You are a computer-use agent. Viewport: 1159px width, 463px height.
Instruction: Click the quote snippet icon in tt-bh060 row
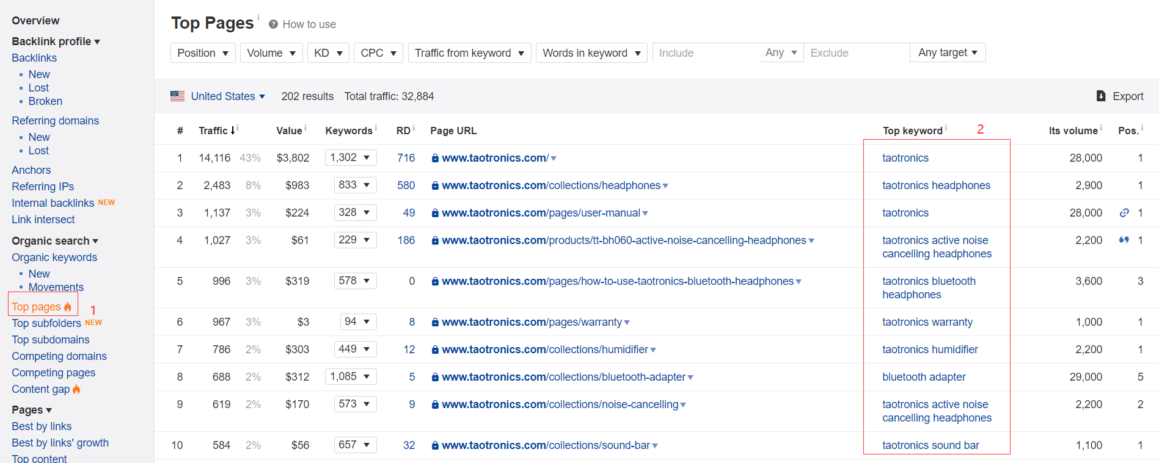[1124, 240]
